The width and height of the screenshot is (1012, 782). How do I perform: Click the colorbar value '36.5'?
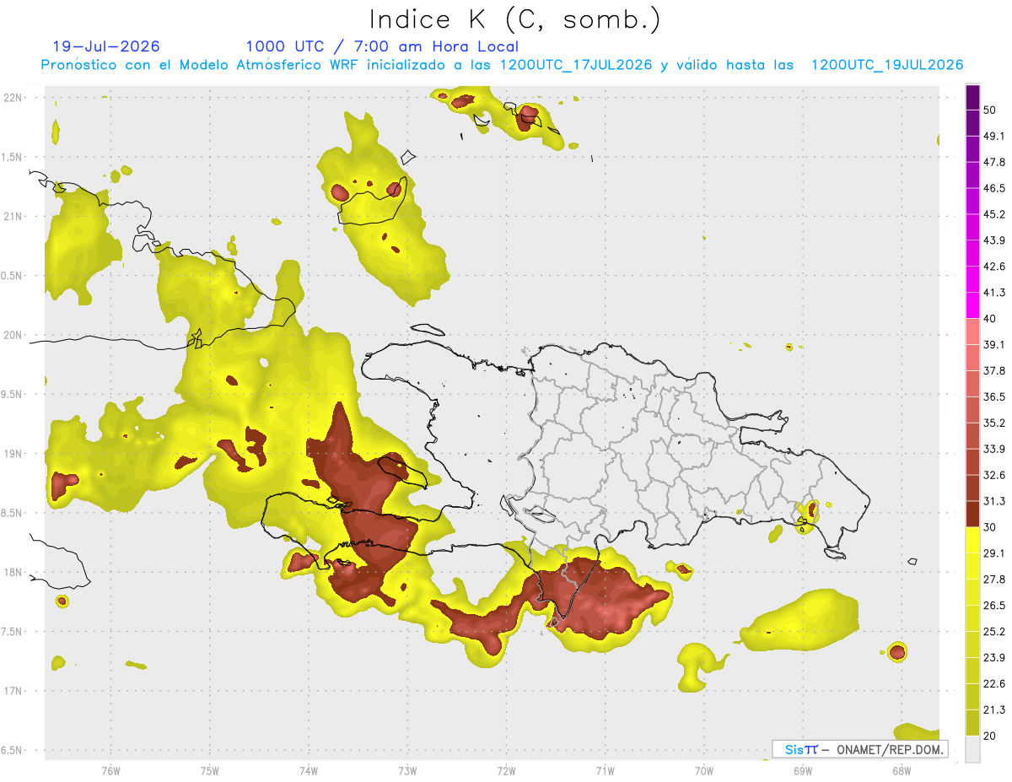(x=993, y=396)
